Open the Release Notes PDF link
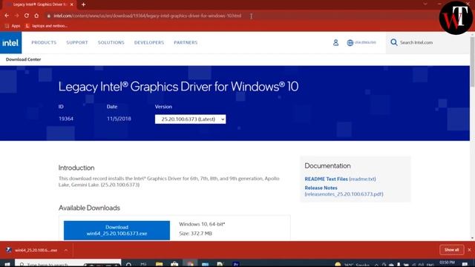Image resolution: width=475 pixels, height=267 pixels. 344,191
